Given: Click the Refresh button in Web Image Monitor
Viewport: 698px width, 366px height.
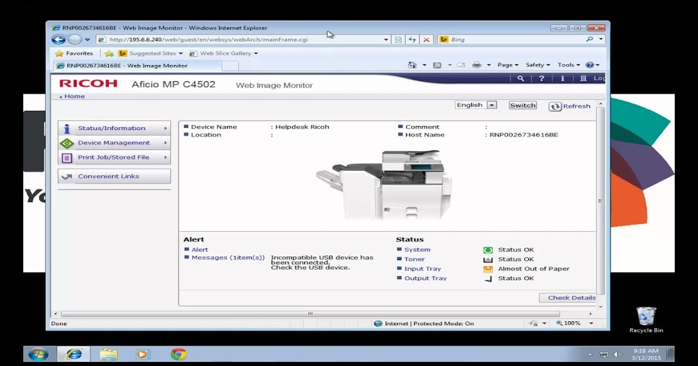Looking at the screenshot, I should [570, 106].
